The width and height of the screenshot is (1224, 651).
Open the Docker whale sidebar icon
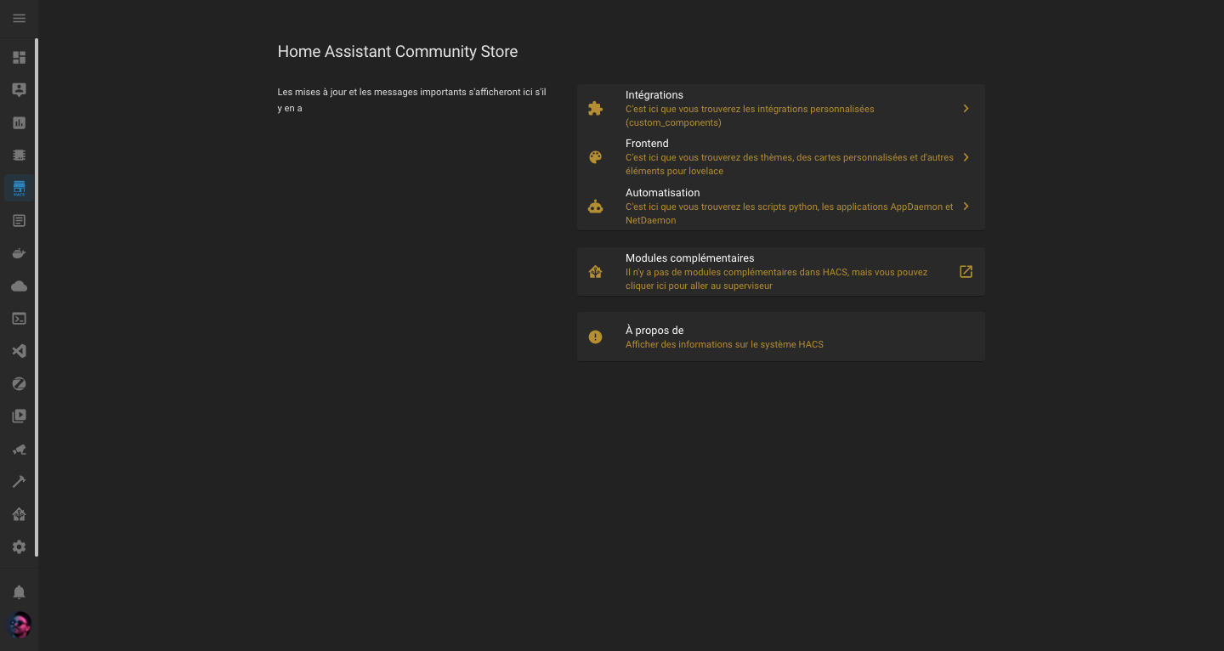(x=19, y=253)
